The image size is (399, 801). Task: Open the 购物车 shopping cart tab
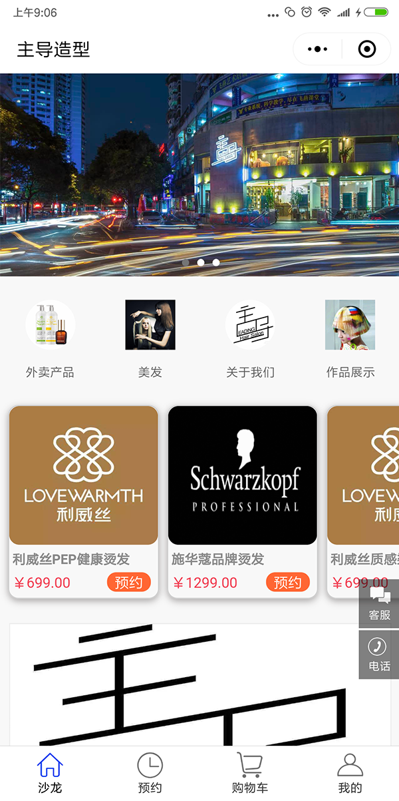coord(249,773)
